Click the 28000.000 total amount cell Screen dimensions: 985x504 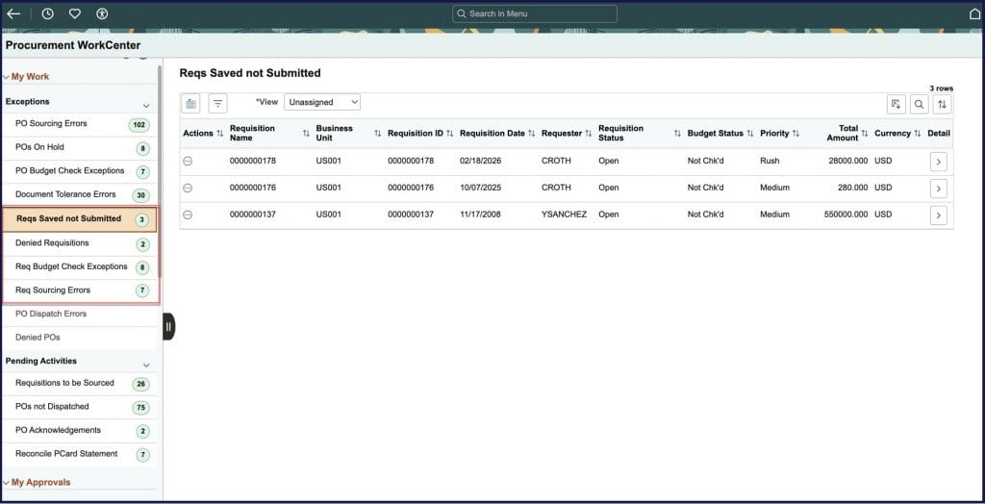click(x=848, y=161)
